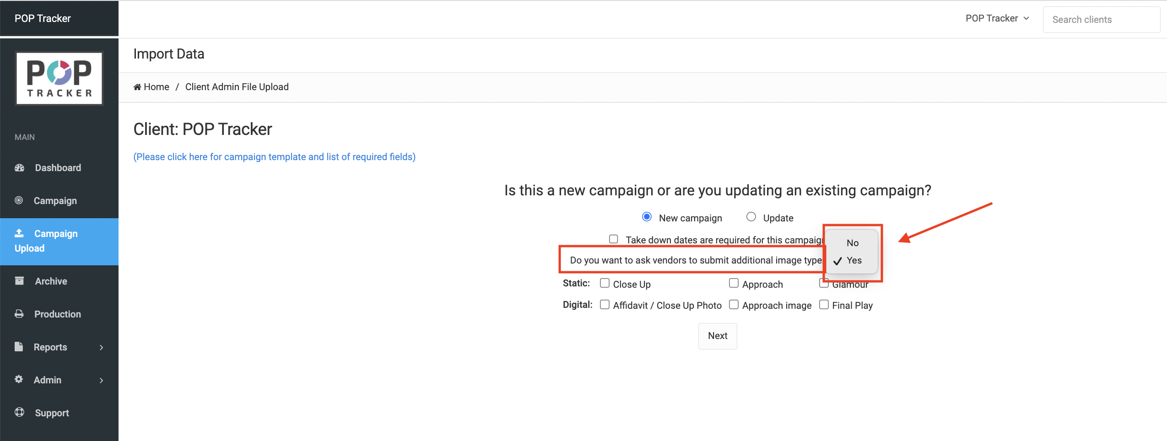
Task: Focus the Search clients input field
Action: 1102,20
